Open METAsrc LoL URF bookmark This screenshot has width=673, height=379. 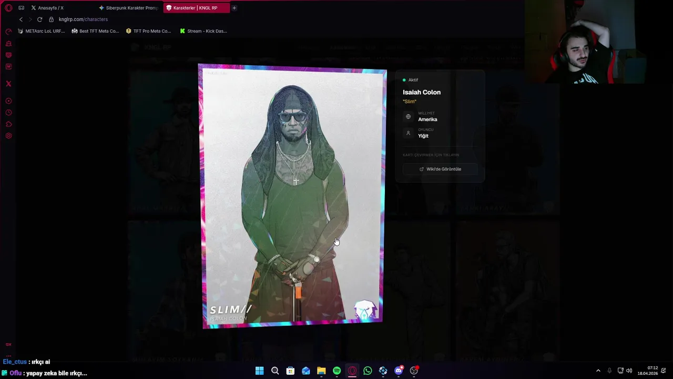pyautogui.click(x=42, y=31)
